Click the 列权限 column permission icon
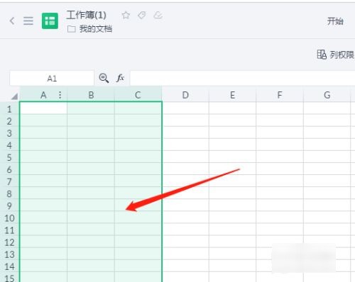 pyautogui.click(x=322, y=55)
